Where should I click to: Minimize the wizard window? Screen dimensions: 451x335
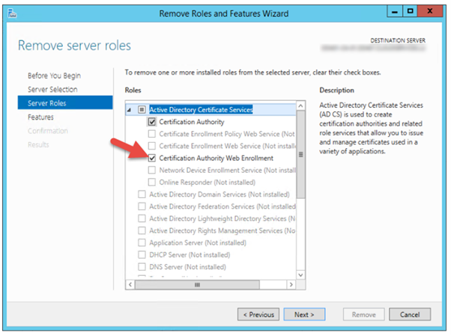click(395, 12)
